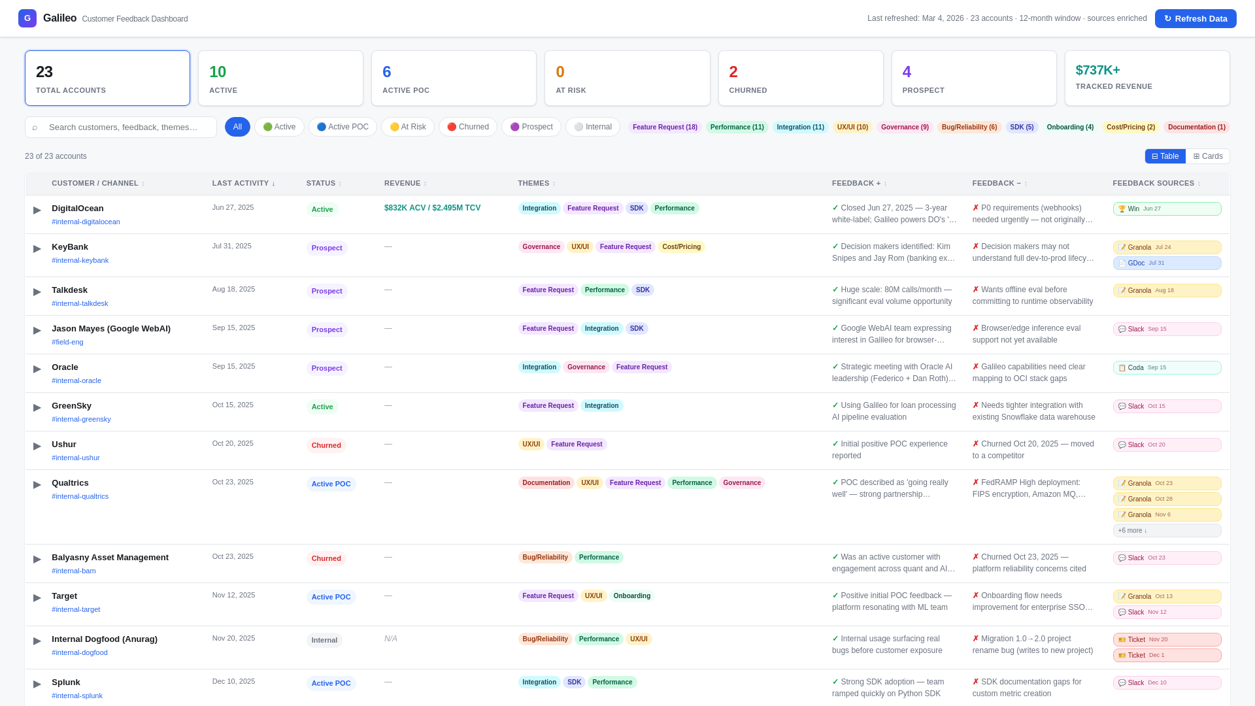
Task: Select the Active POC summary card
Action: [454, 78]
